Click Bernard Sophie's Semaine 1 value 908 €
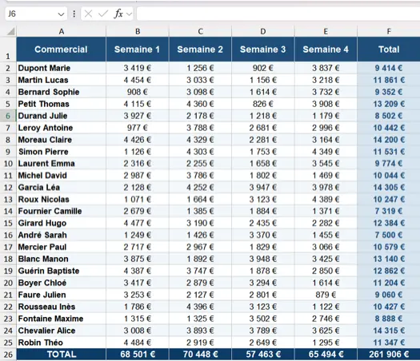 (138, 92)
